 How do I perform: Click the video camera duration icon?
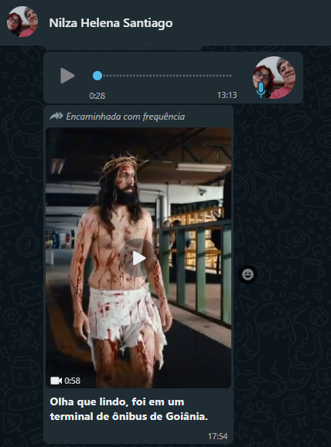[56, 381]
